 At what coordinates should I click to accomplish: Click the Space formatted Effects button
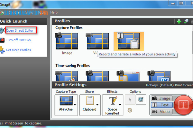click(x=113, y=105)
